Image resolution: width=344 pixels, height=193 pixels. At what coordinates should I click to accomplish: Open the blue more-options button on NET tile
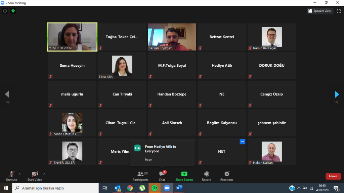[x=242, y=141]
